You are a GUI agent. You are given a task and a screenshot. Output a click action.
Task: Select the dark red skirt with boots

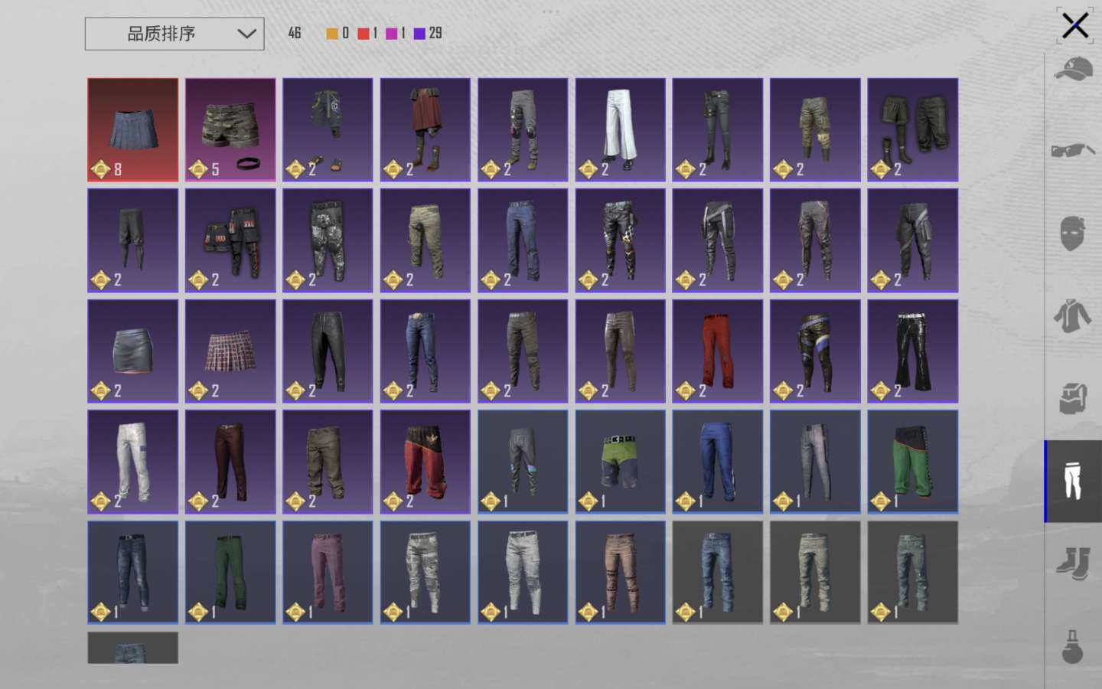click(425, 129)
